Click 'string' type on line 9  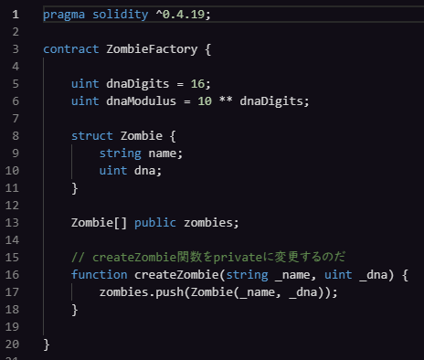[121, 154]
